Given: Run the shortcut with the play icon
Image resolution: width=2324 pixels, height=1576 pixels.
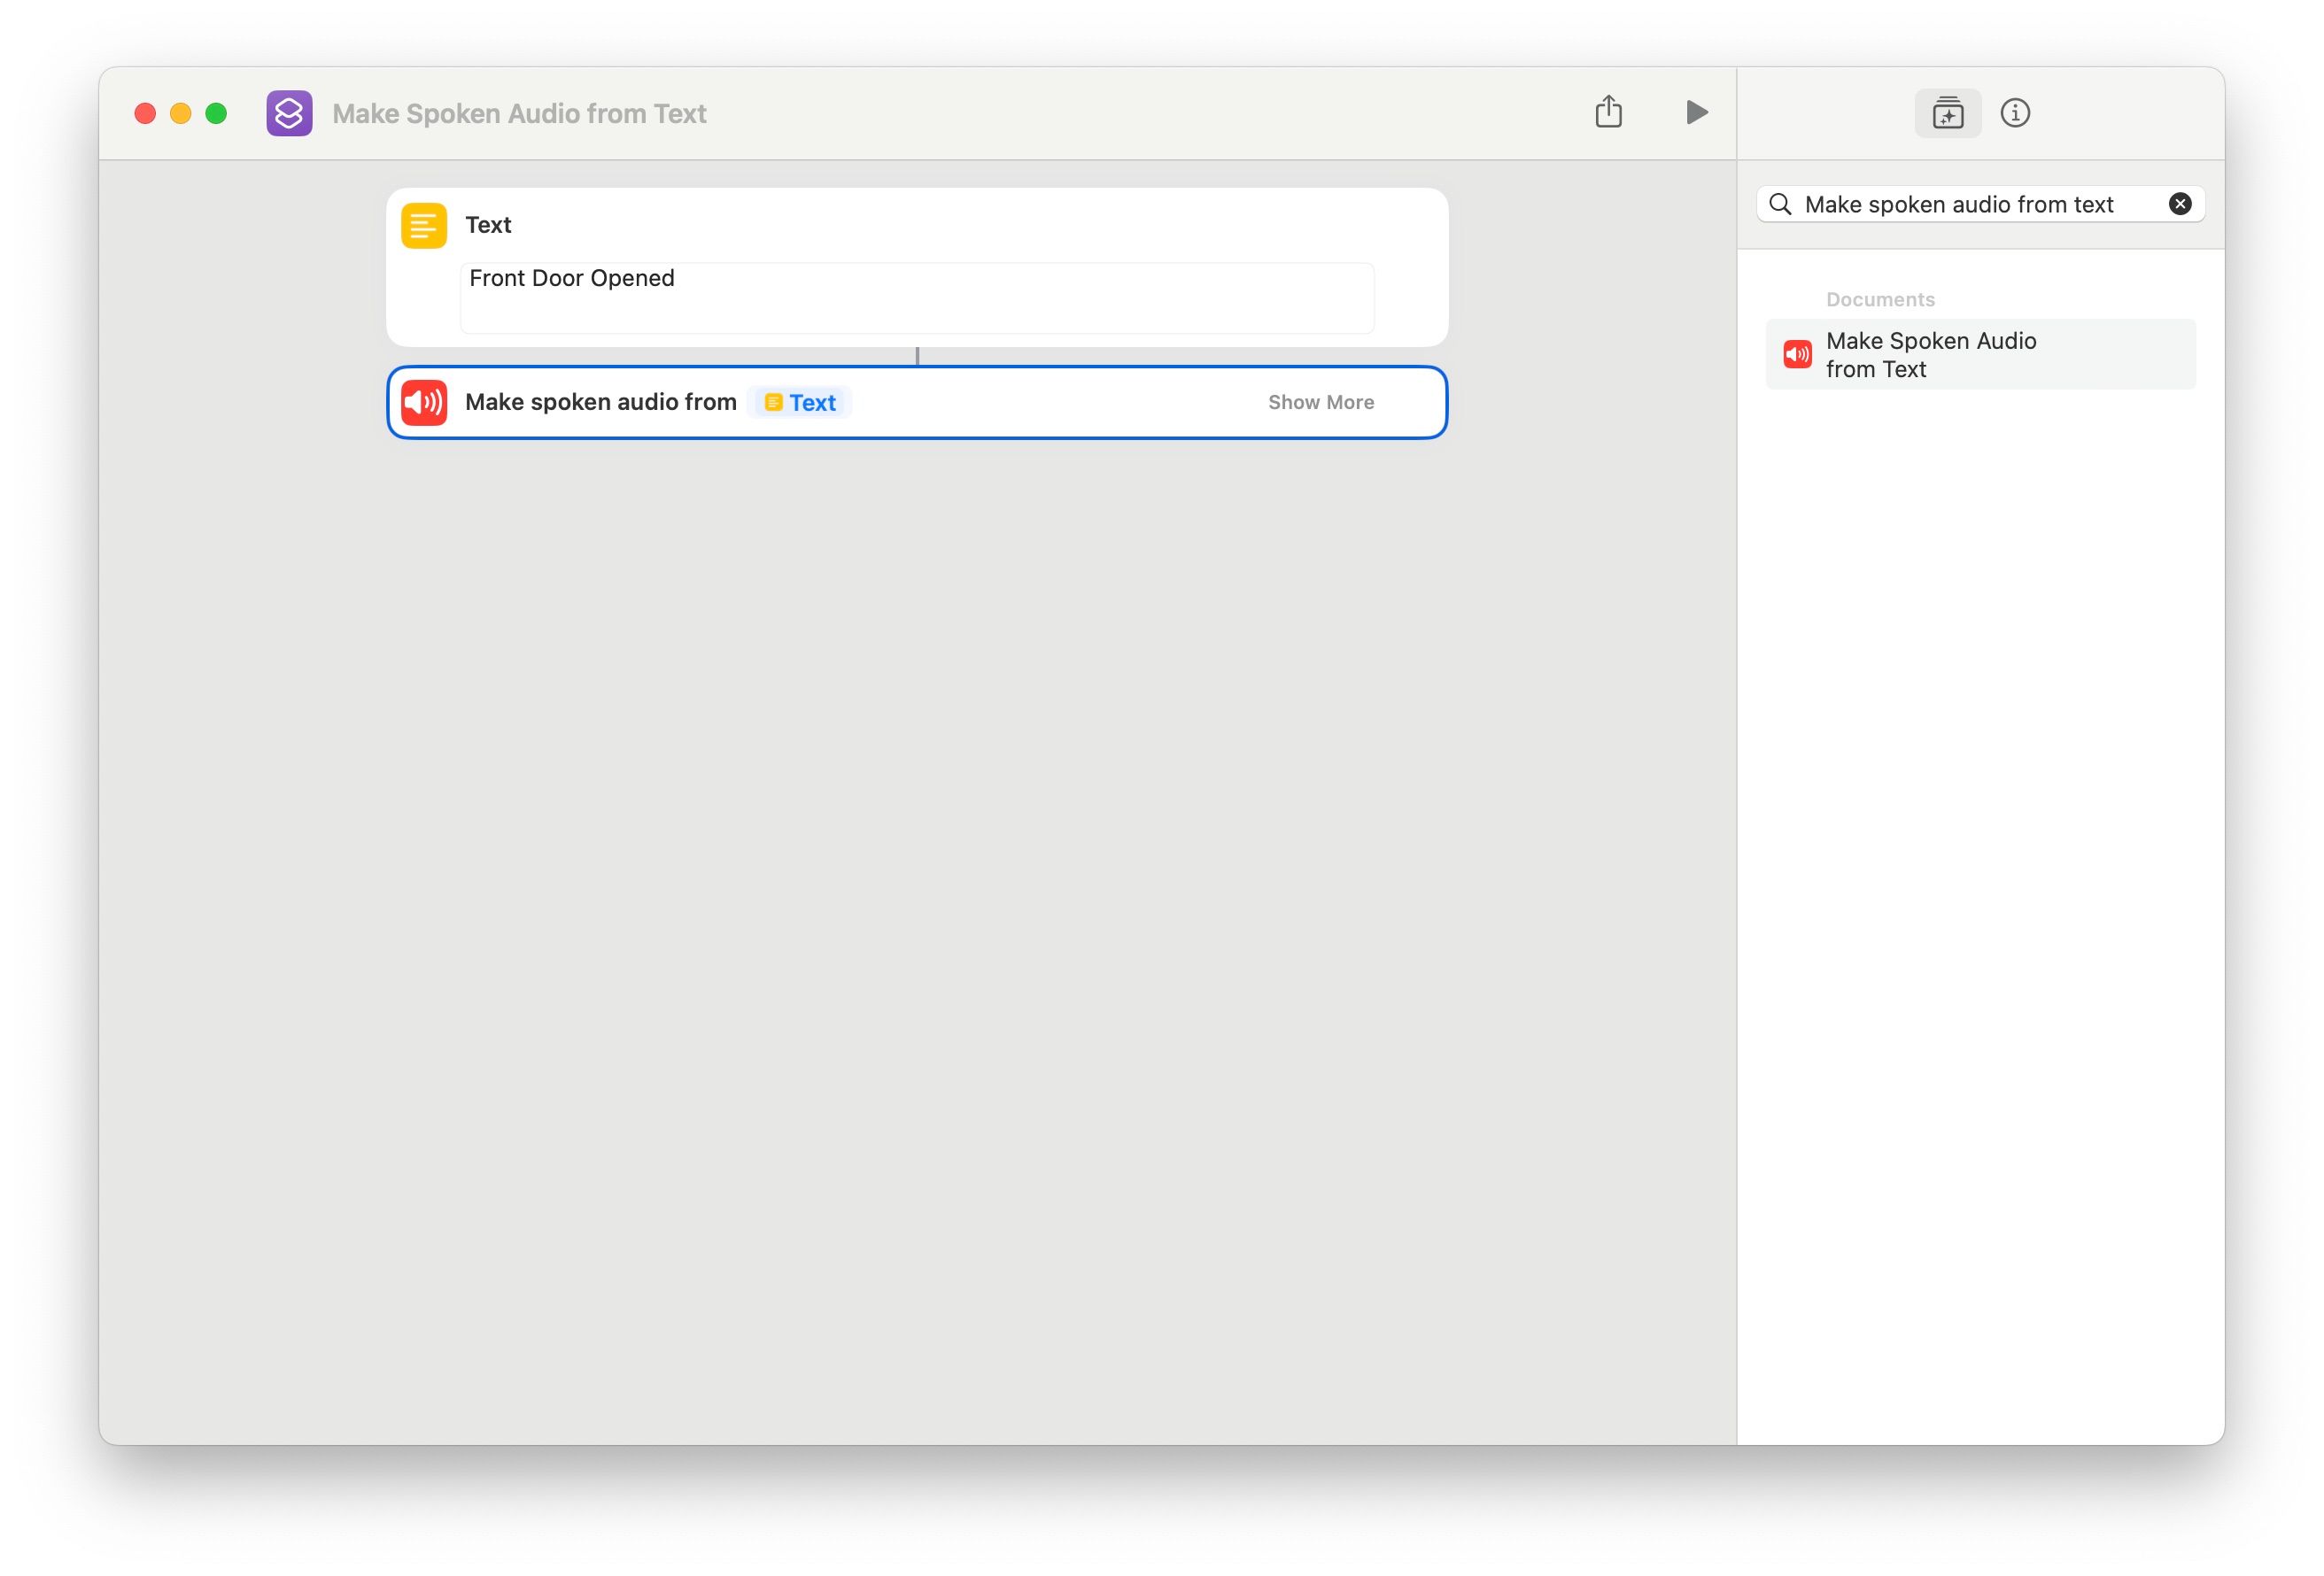Looking at the screenshot, I should [1695, 112].
